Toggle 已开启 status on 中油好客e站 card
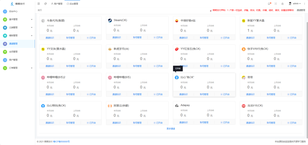 pyautogui.click(x=225, y=38)
